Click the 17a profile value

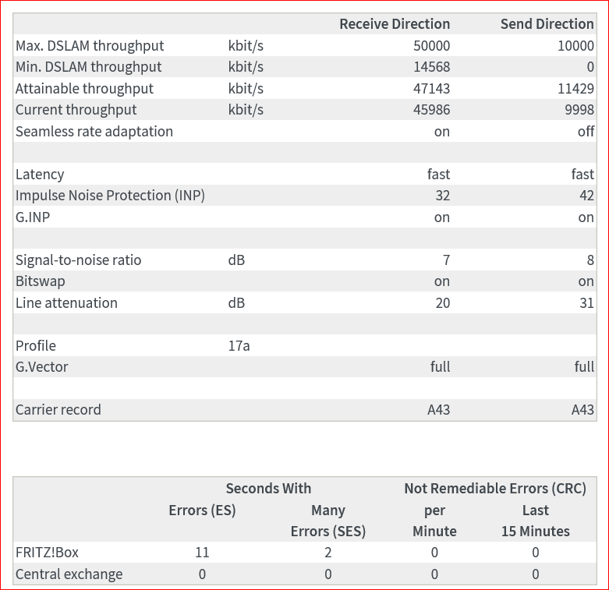[239, 346]
